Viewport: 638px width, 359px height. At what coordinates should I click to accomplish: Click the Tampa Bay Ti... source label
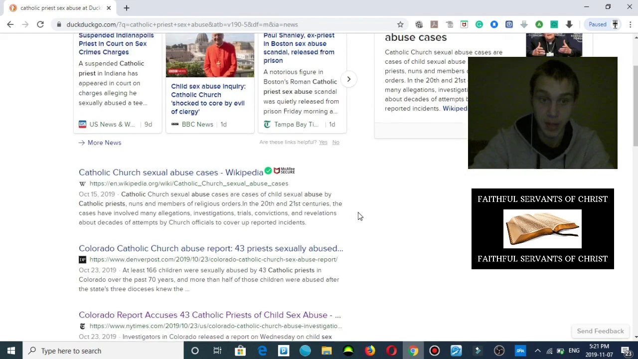pos(296,124)
